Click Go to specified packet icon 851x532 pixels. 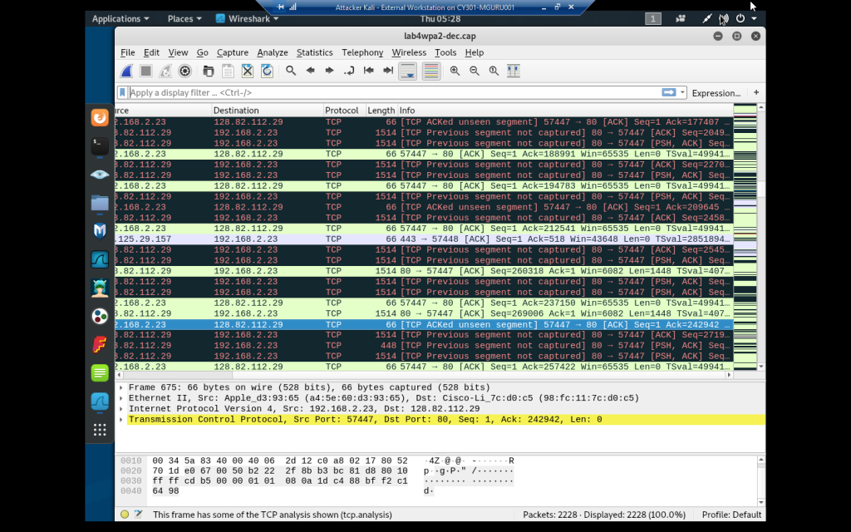point(349,71)
